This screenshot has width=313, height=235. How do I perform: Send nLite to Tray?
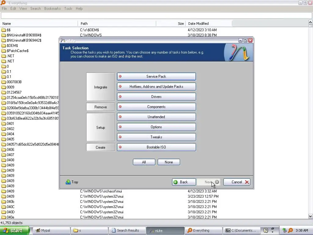tap(72, 182)
